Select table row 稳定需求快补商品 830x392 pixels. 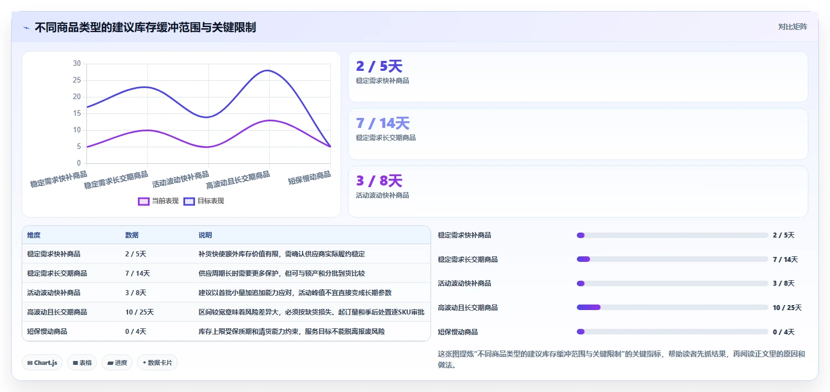click(x=226, y=254)
